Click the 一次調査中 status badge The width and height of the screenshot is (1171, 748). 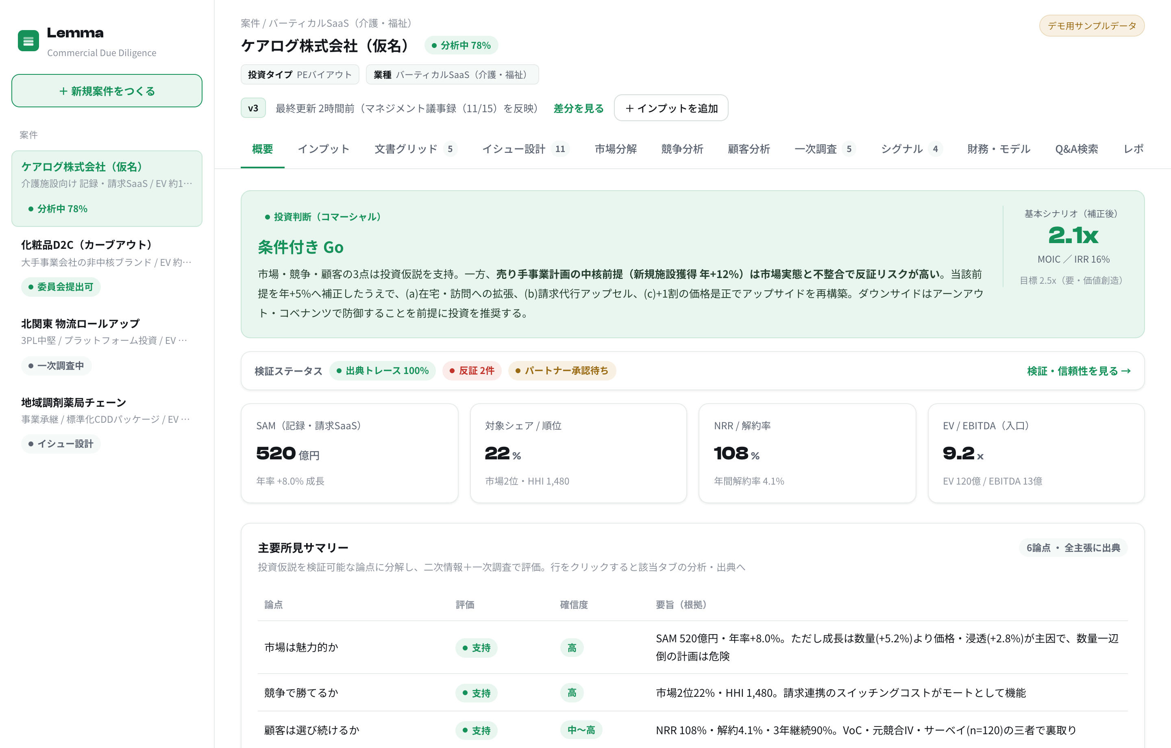tap(57, 366)
